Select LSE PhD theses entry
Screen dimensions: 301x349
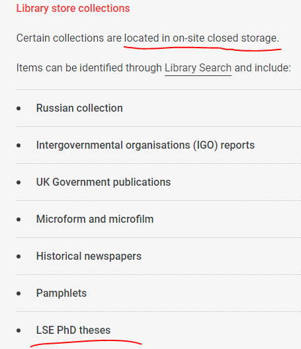tap(73, 330)
